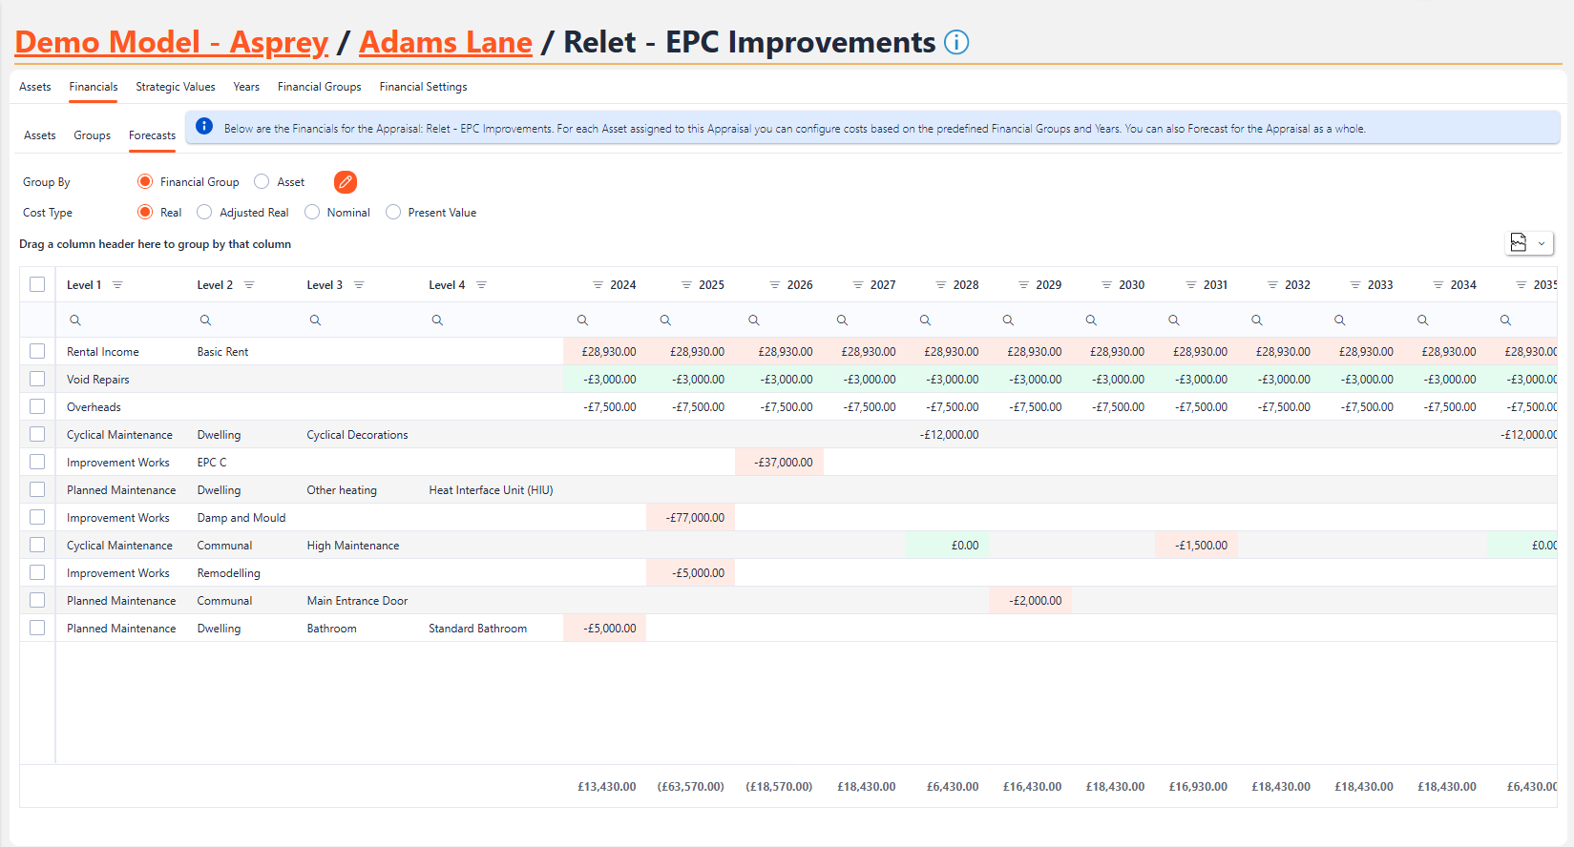Open the Demo Model - Asprey breadcrumb link
This screenshot has width=1574, height=847.
(x=172, y=43)
